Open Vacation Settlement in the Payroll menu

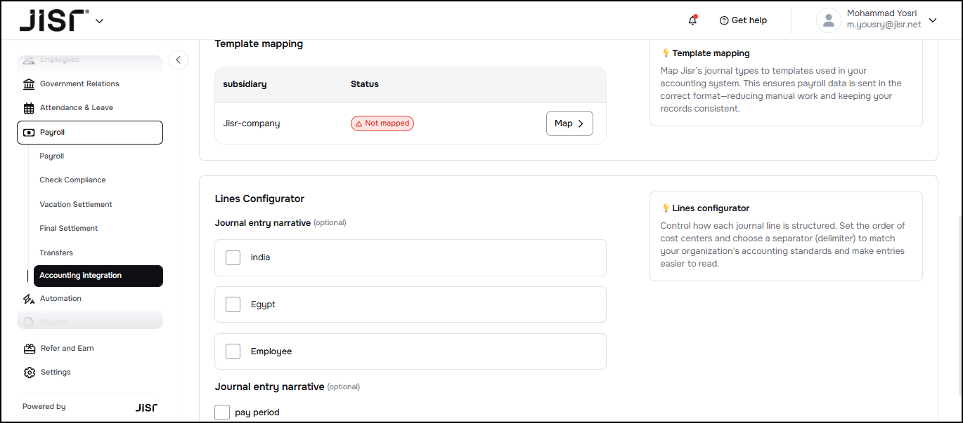(x=76, y=204)
